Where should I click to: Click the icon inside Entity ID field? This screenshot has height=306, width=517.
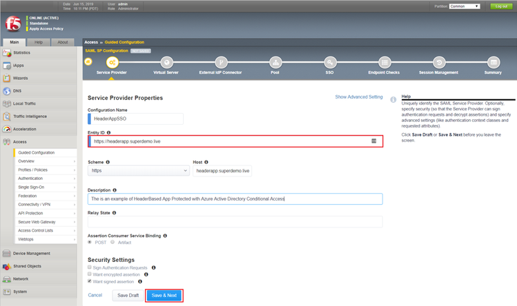(x=374, y=141)
